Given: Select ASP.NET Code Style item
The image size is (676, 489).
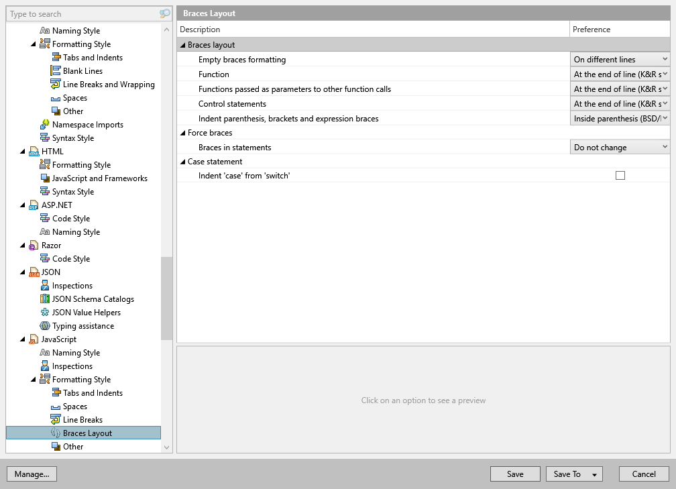Looking at the screenshot, I should (71, 219).
